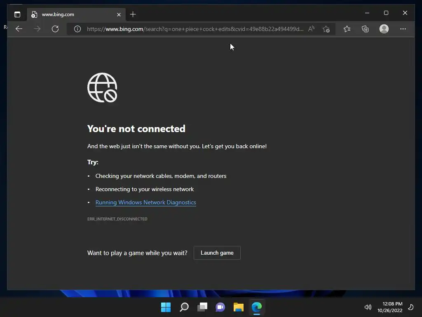Open the Favorites list
Screen dimensions: 422x317
[347, 29]
